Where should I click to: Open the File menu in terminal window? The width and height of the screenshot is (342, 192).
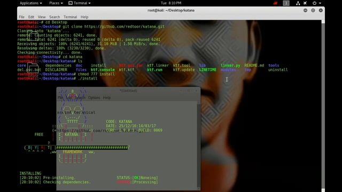pos(21,17)
